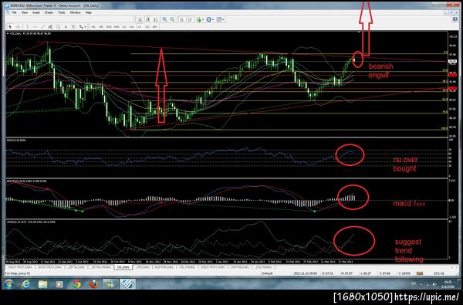Toggle Auto Scroll chart button
This screenshot has width=463, height=305.
[182, 19]
